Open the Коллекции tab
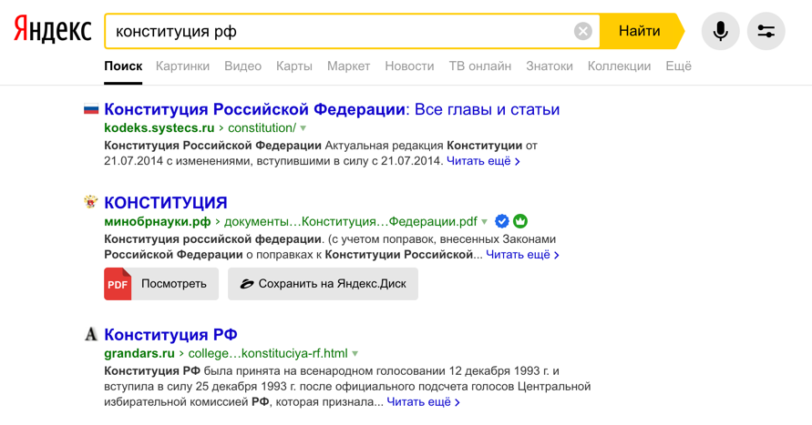 tap(619, 66)
